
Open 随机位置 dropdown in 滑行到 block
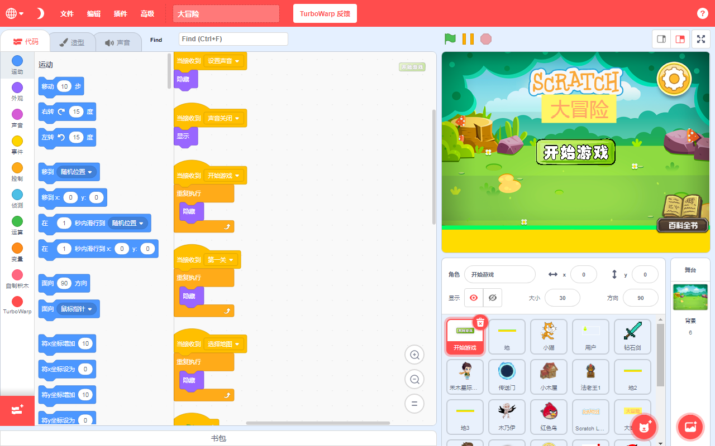pyautogui.click(x=128, y=223)
